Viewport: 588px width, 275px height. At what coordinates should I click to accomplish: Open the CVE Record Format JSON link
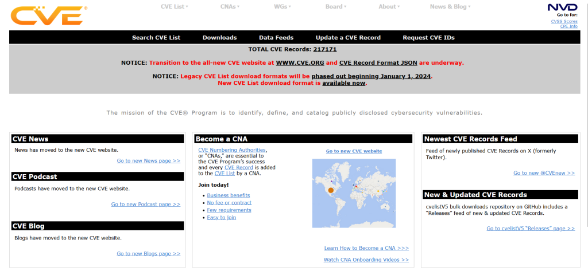click(x=378, y=62)
